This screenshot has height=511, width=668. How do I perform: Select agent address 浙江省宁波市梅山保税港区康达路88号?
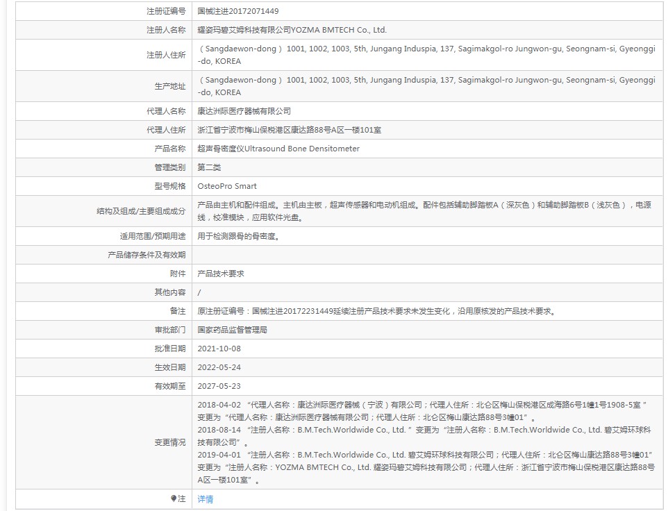264,130
